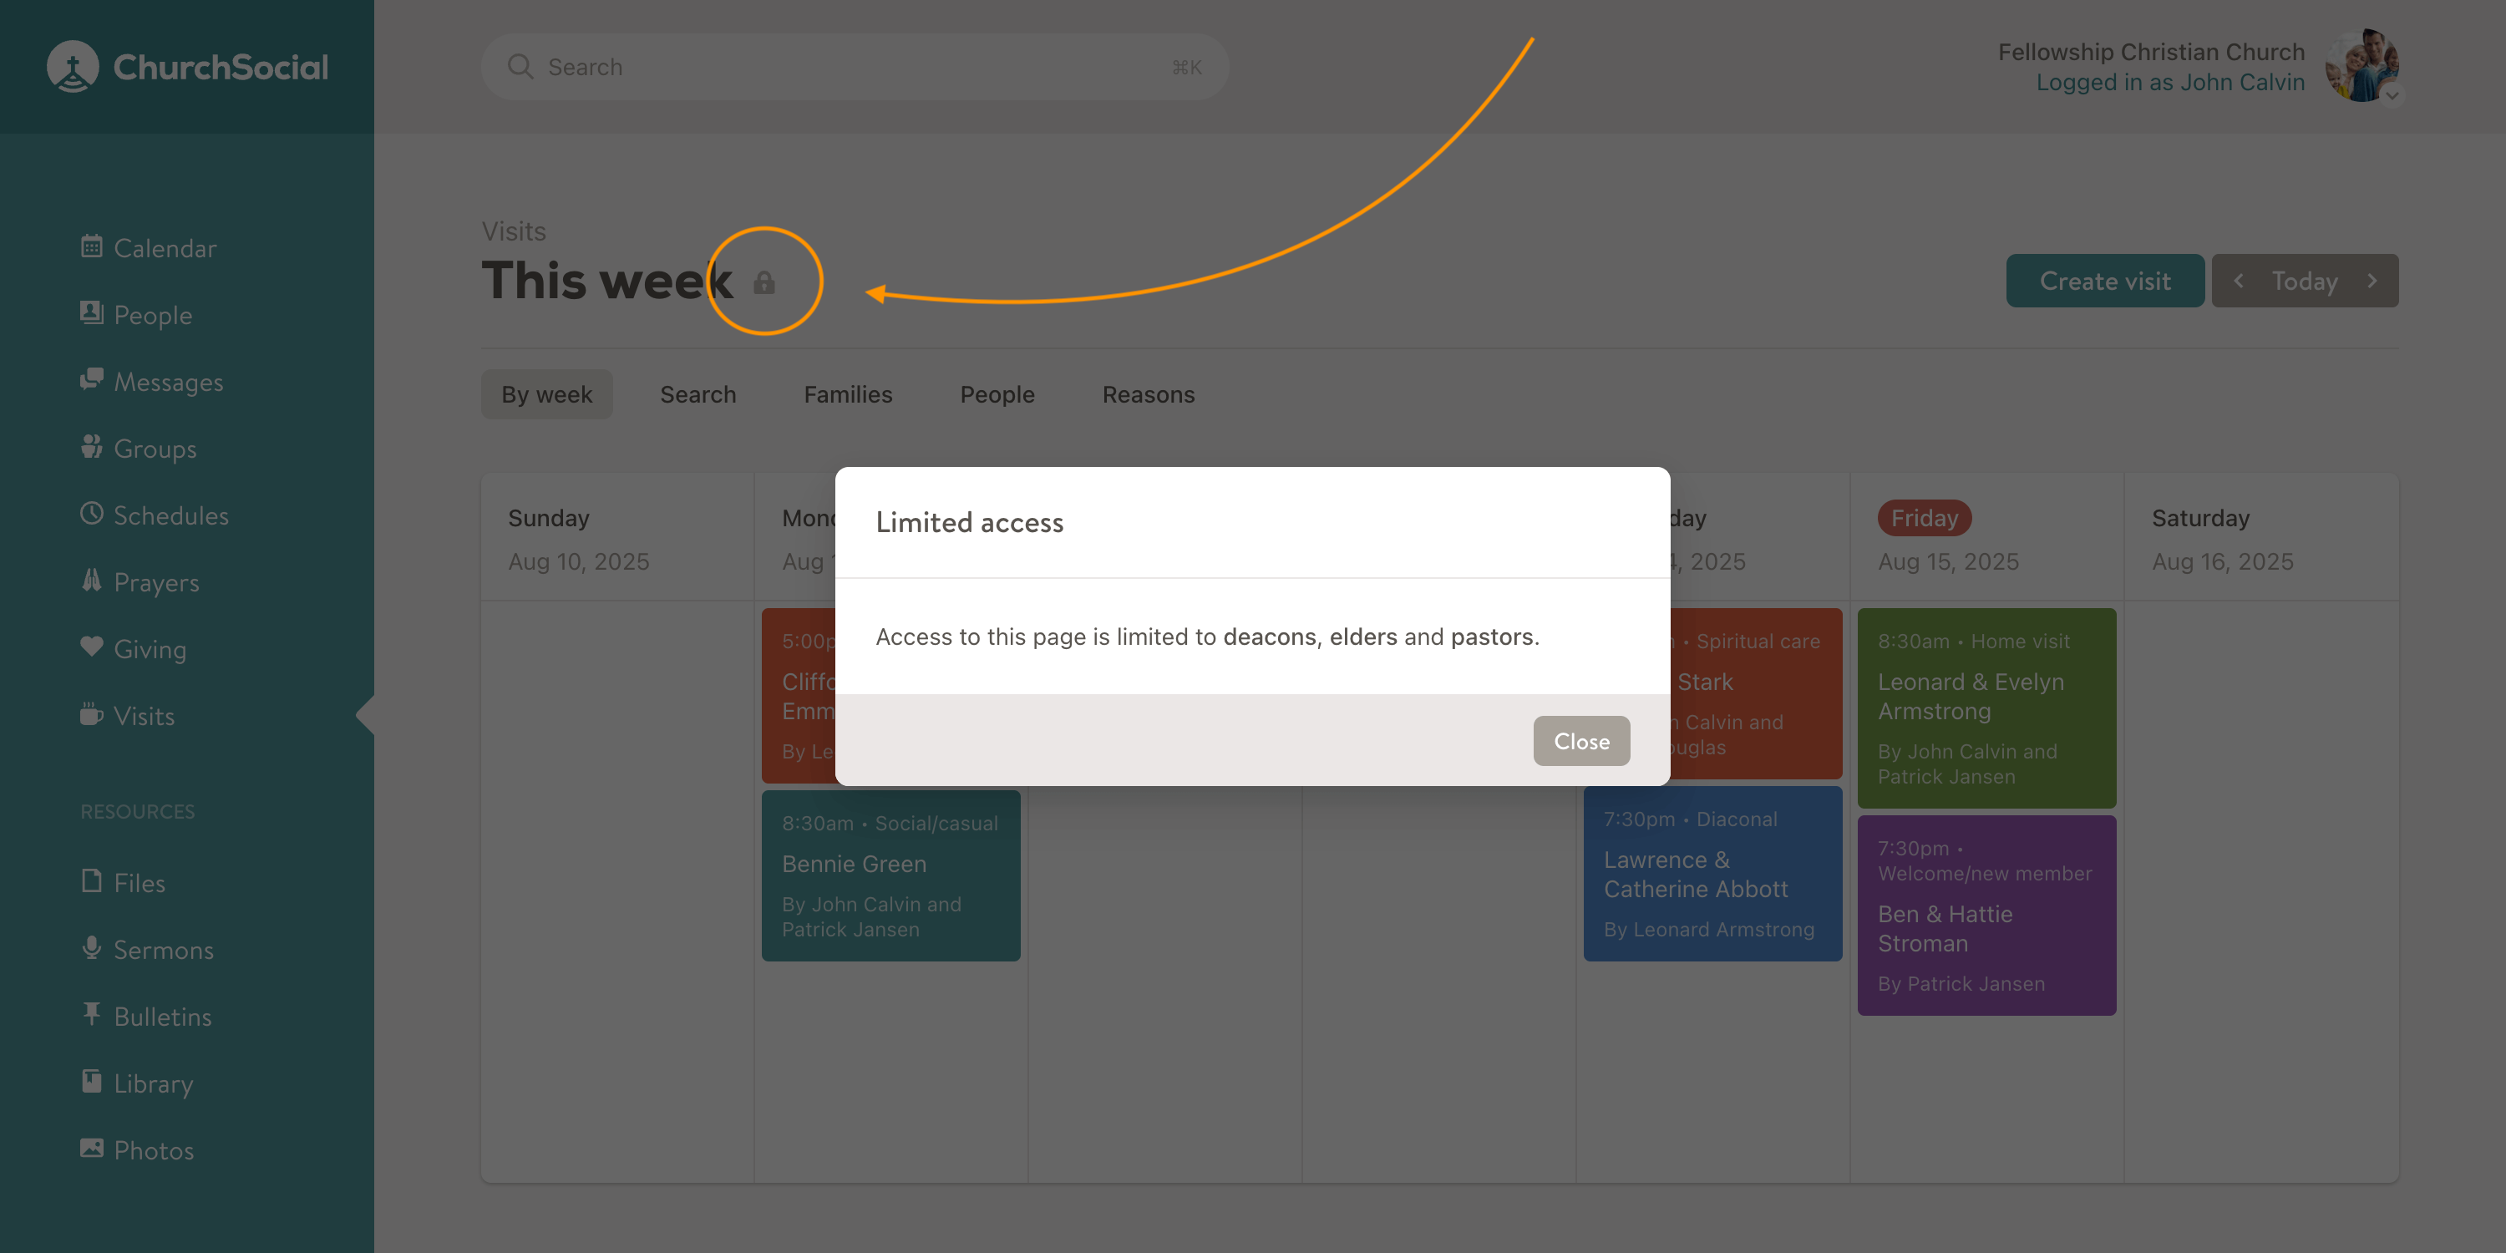This screenshot has width=2506, height=1253.
Task: Open the Visits coffee cup icon
Action: pos(91,714)
